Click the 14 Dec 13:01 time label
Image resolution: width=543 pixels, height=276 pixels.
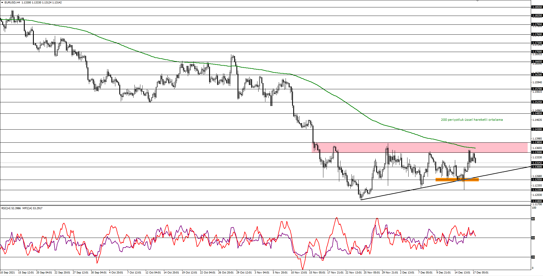pyautogui.click(x=463, y=273)
